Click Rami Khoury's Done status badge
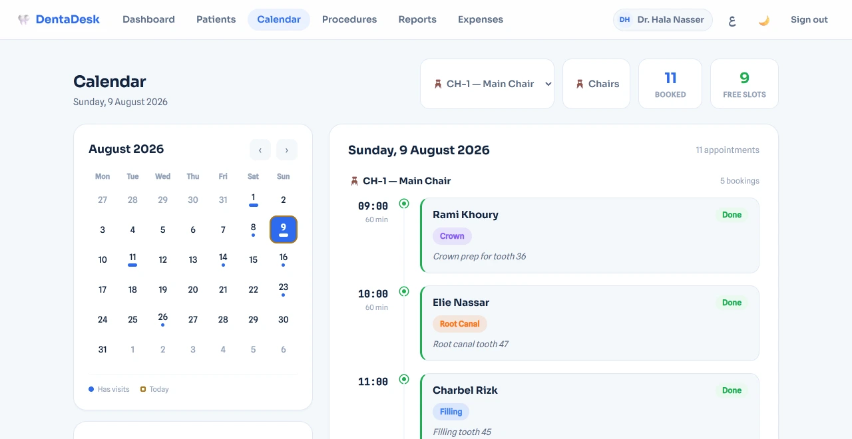The width and height of the screenshot is (852, 439). (x=732, y=215)
